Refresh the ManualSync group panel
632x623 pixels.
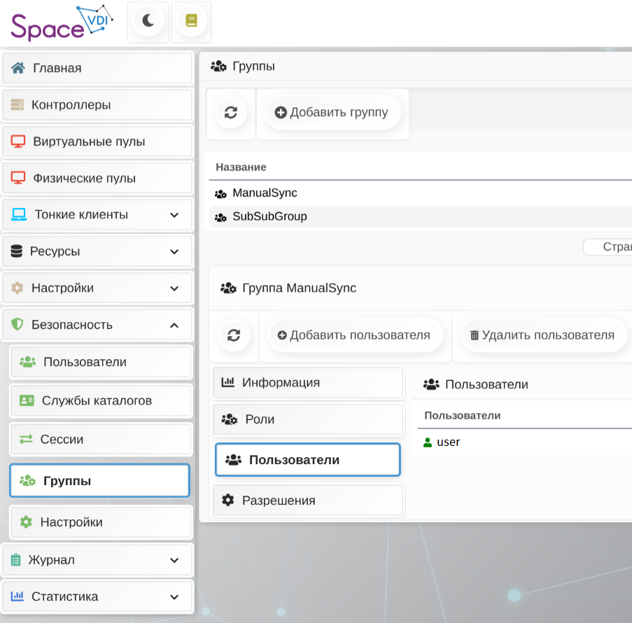(x=234, y=335)
